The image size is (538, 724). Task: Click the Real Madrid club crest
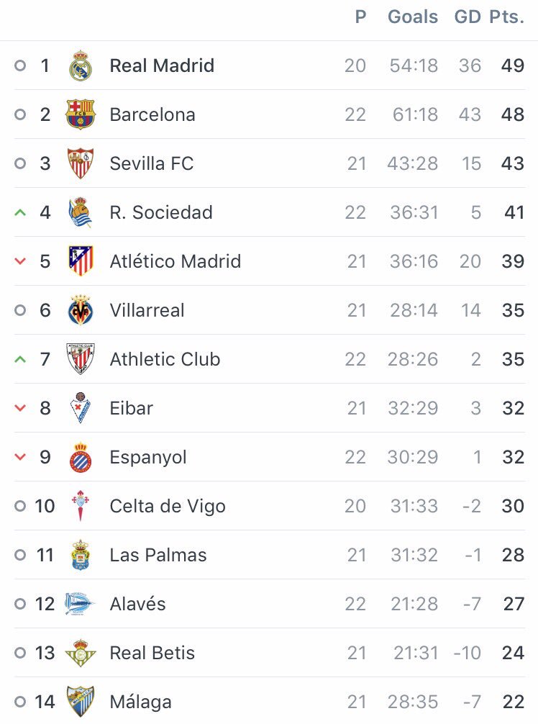pos(81,66)
